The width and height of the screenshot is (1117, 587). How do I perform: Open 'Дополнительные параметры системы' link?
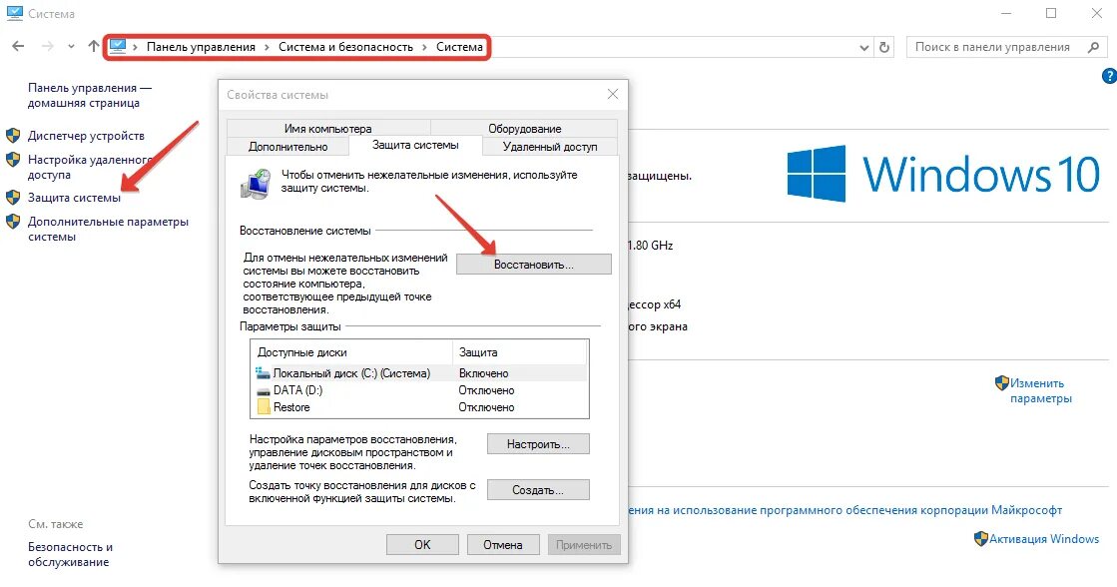[108, 229]
